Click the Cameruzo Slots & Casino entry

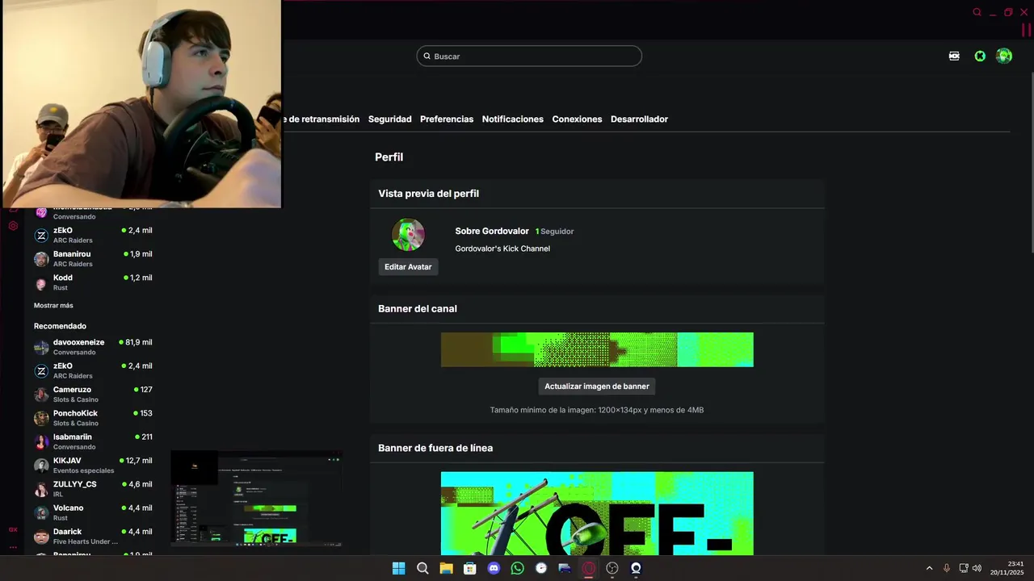click(x=93, y=394)
